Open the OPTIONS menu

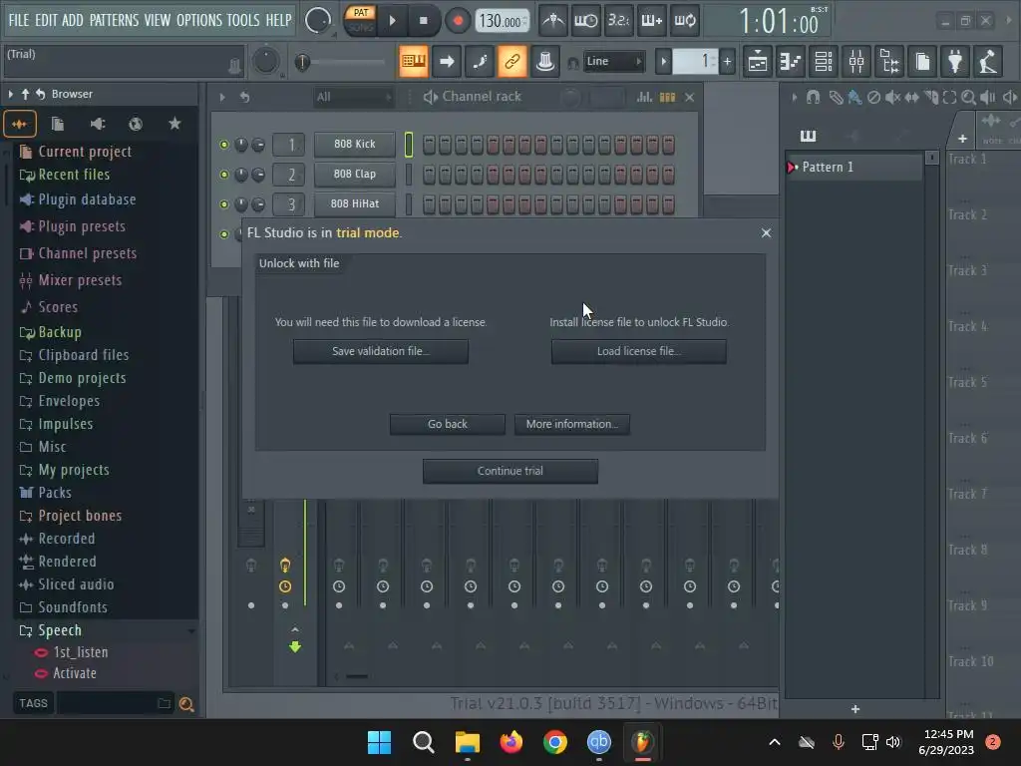click(199, 20)
